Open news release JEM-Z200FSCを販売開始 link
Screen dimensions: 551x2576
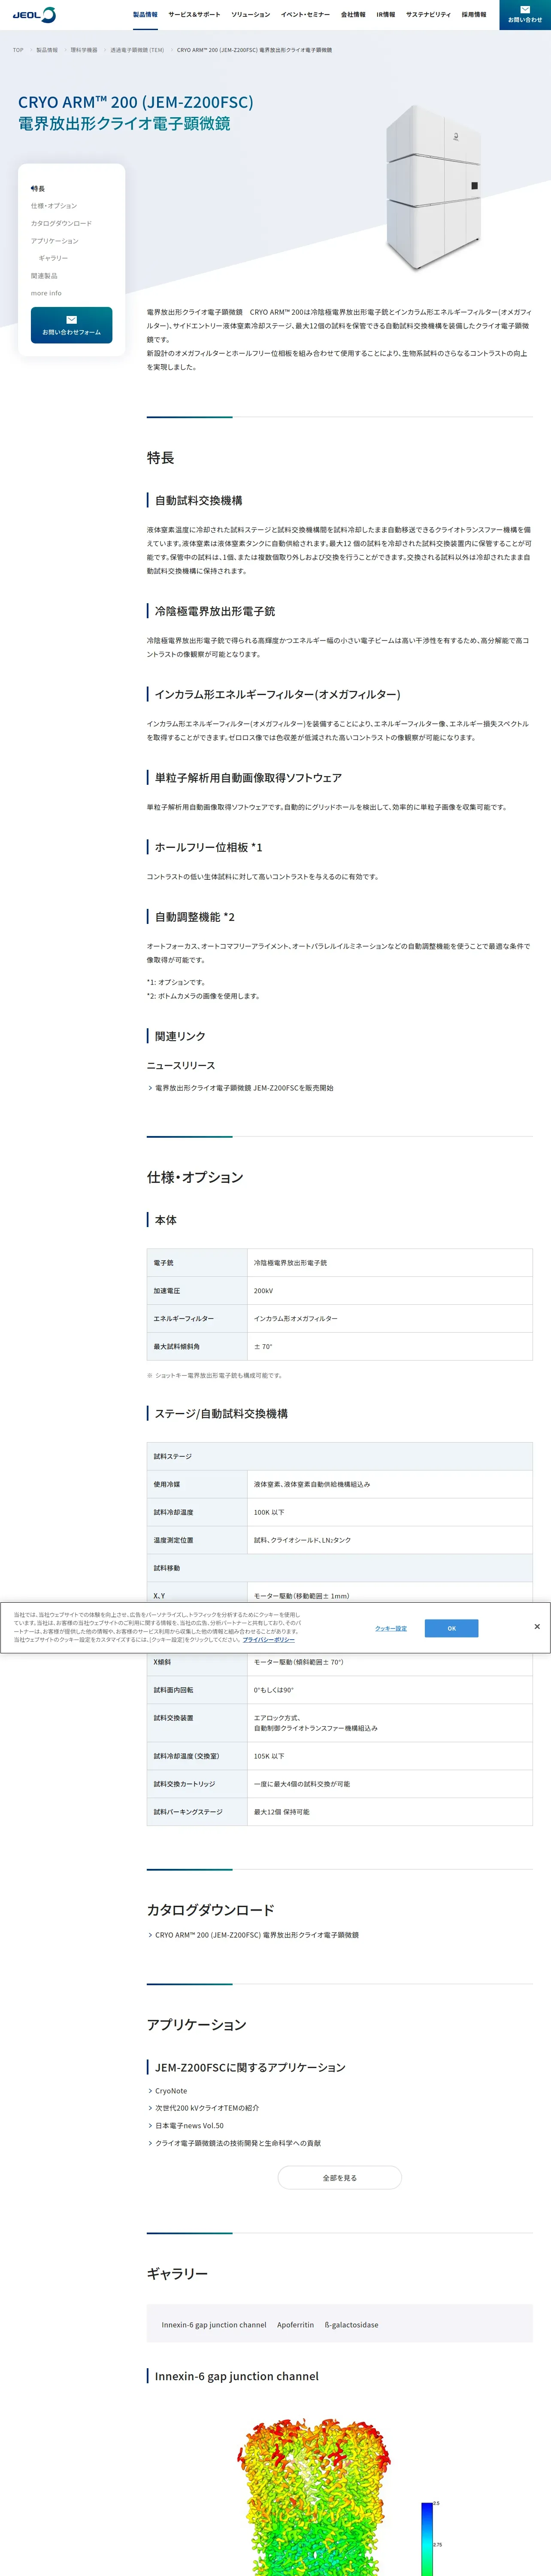(244, 1088)
